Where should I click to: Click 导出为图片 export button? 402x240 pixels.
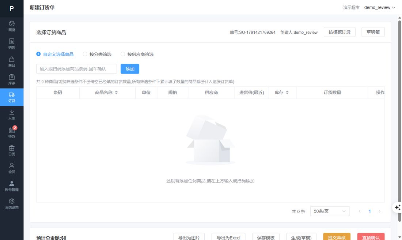click(189, 237)
